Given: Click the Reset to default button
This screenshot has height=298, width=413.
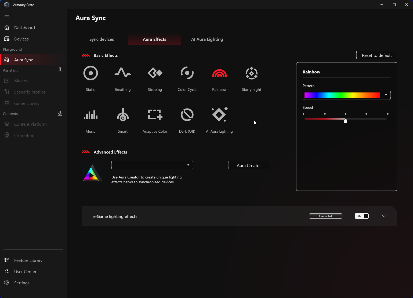Looking at the screenshot, I should click(x=377, y=55).
